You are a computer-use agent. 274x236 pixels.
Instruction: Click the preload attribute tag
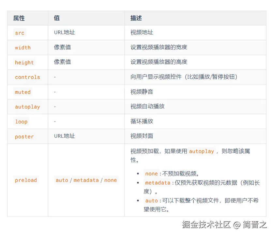(x=26, y=180)
